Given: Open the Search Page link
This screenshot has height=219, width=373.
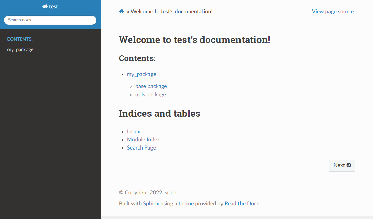Looking at the screenshot, I should [141, 147].
